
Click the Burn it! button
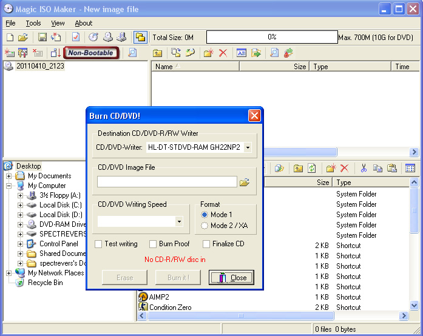coord(178,278)
